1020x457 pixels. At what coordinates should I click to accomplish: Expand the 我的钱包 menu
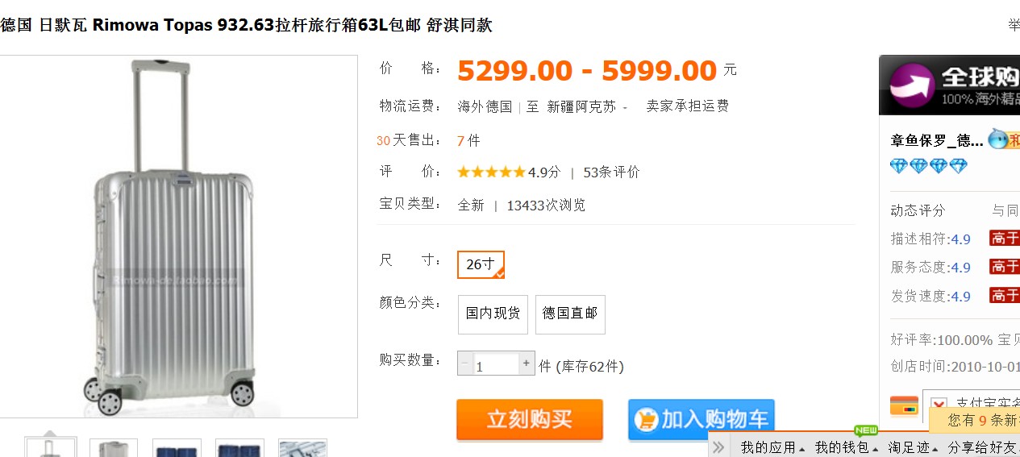846,447
